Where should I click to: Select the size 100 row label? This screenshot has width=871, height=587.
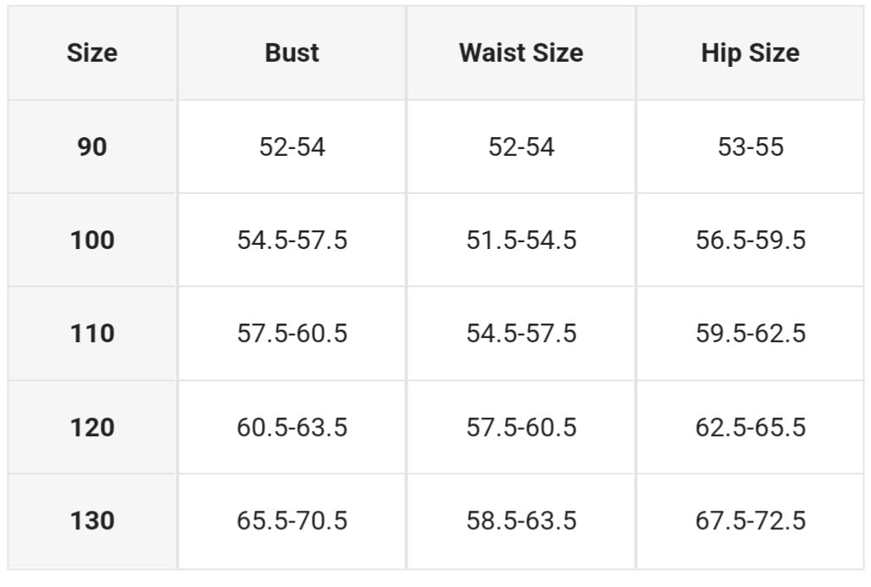tap(92, 240)
